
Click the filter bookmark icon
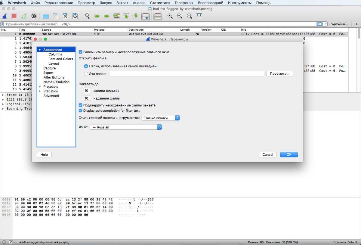coord(3,24)
